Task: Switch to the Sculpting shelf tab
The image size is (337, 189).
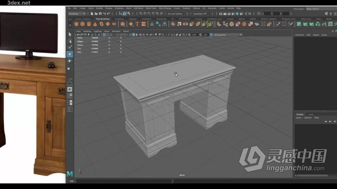Action: 119,19
